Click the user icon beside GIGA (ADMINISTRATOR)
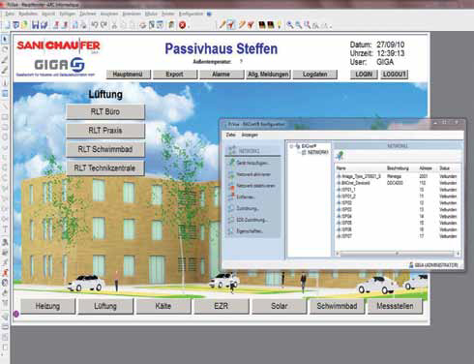 tap(411, 265)
